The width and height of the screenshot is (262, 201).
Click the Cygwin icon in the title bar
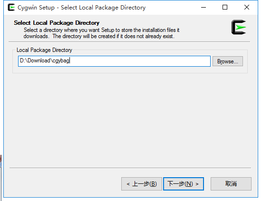(x=11, y=7)
